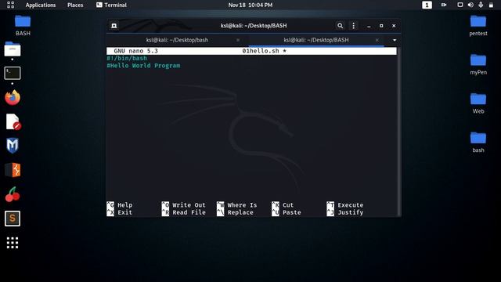Launch Metasploit from the dock
501x282 pixels.
click(13, 146)
